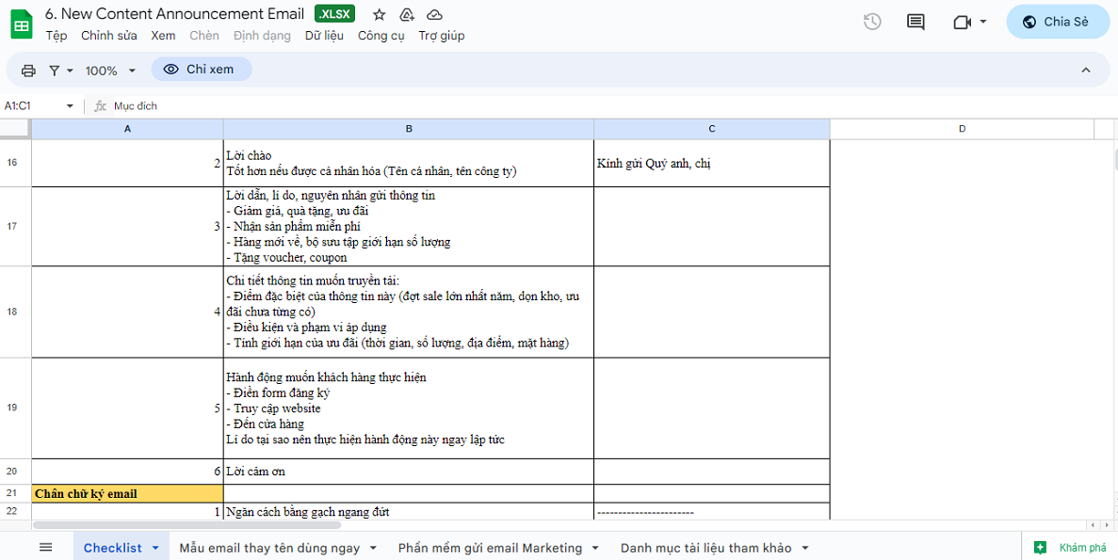Click the document title text
This screenshot has height=560, width=1118.
click(174, 14)
